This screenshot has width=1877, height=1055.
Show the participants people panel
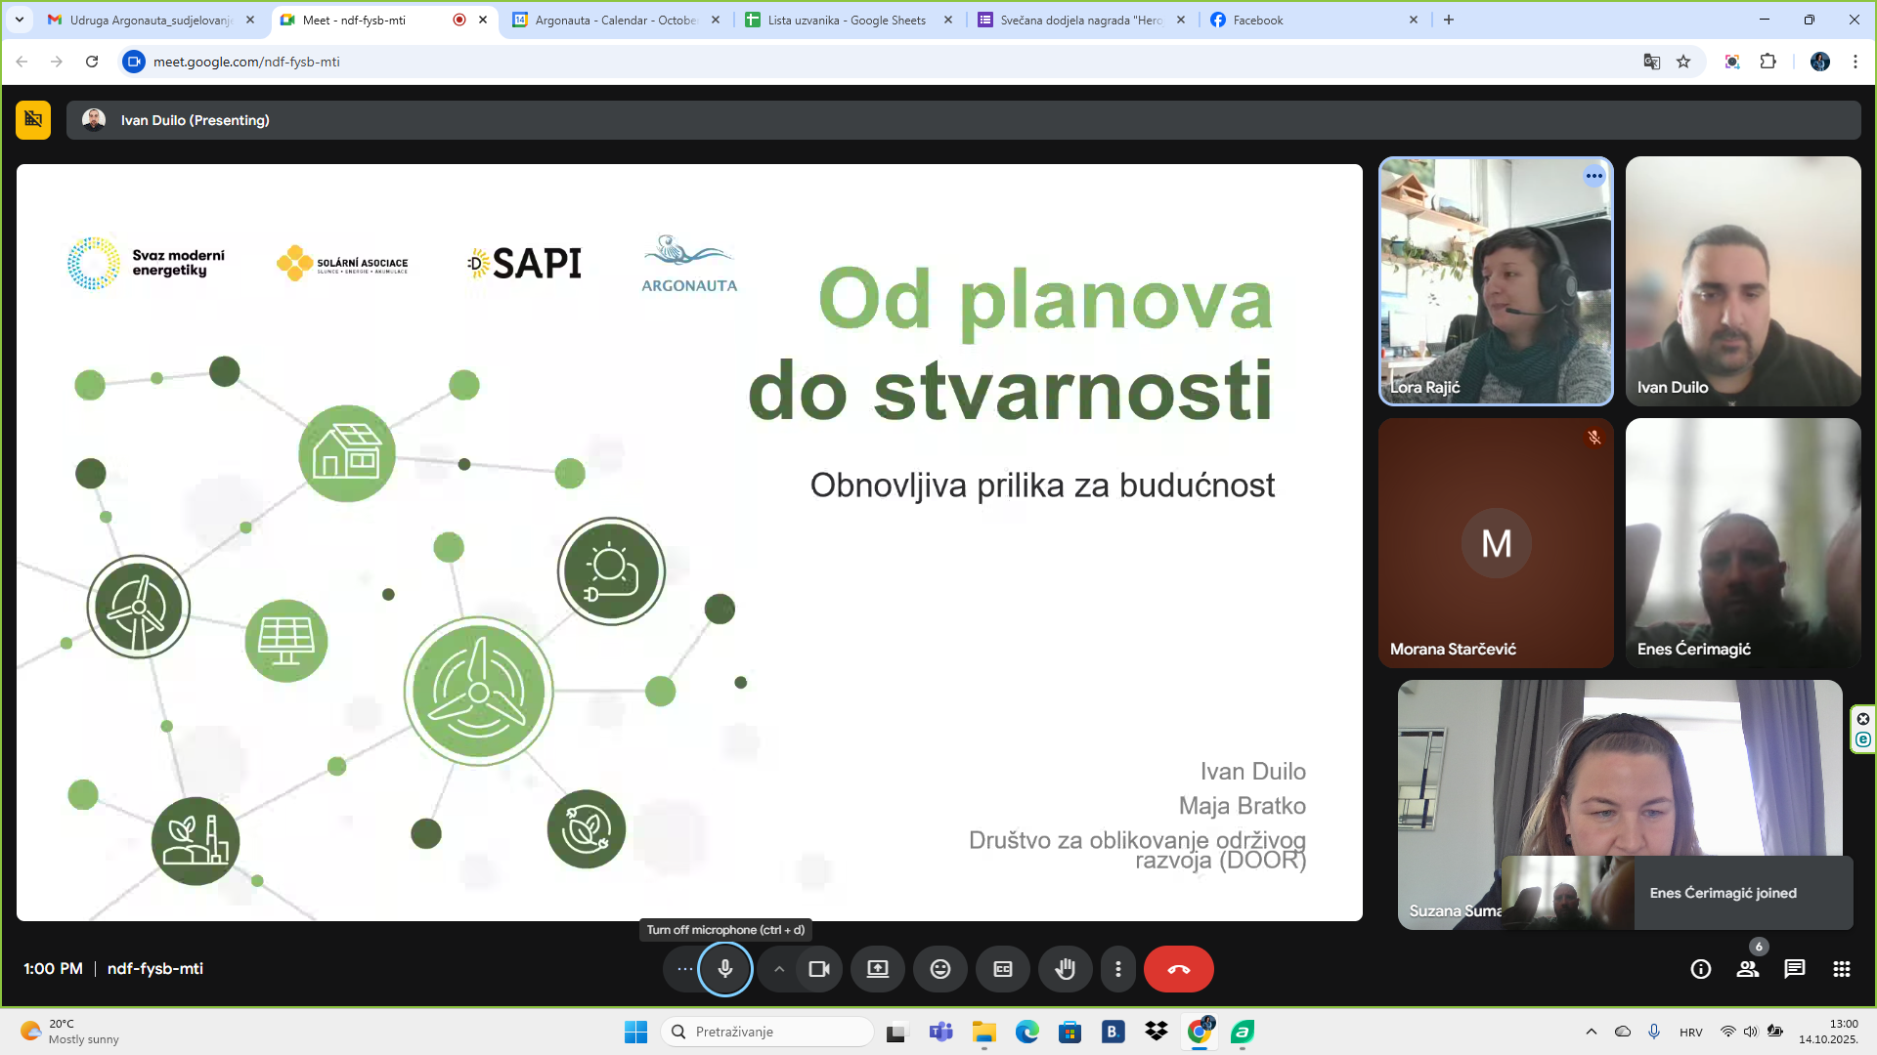click(1747, 969)
